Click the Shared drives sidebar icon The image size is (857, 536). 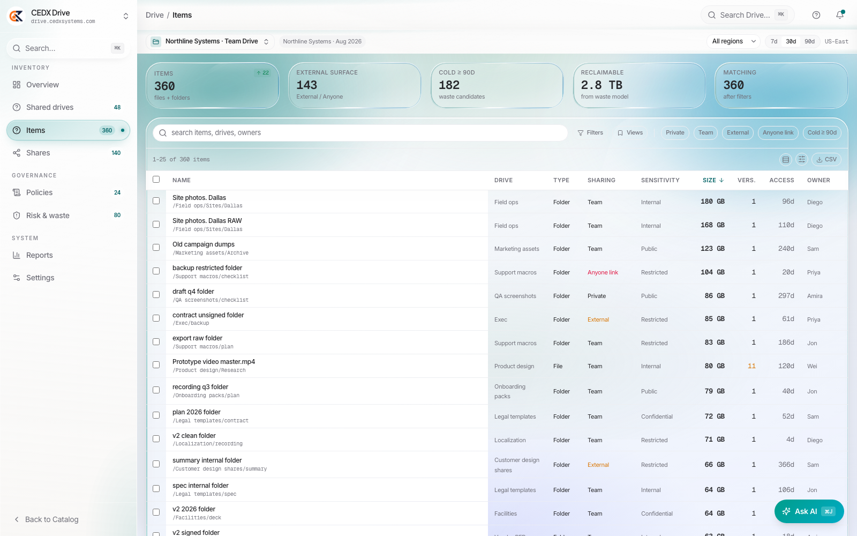(17, 107)
